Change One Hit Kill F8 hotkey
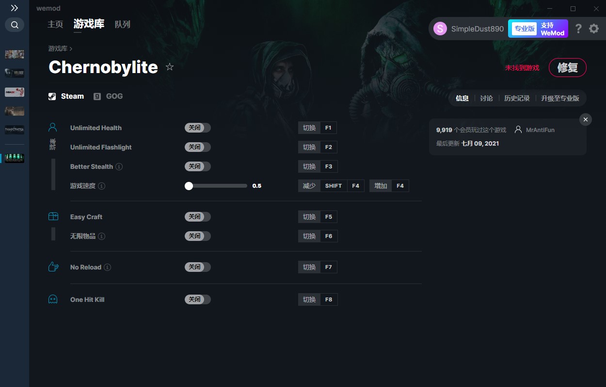Image resolution: width=606 pixels, height=387 pixels. [x=318, y=299]
